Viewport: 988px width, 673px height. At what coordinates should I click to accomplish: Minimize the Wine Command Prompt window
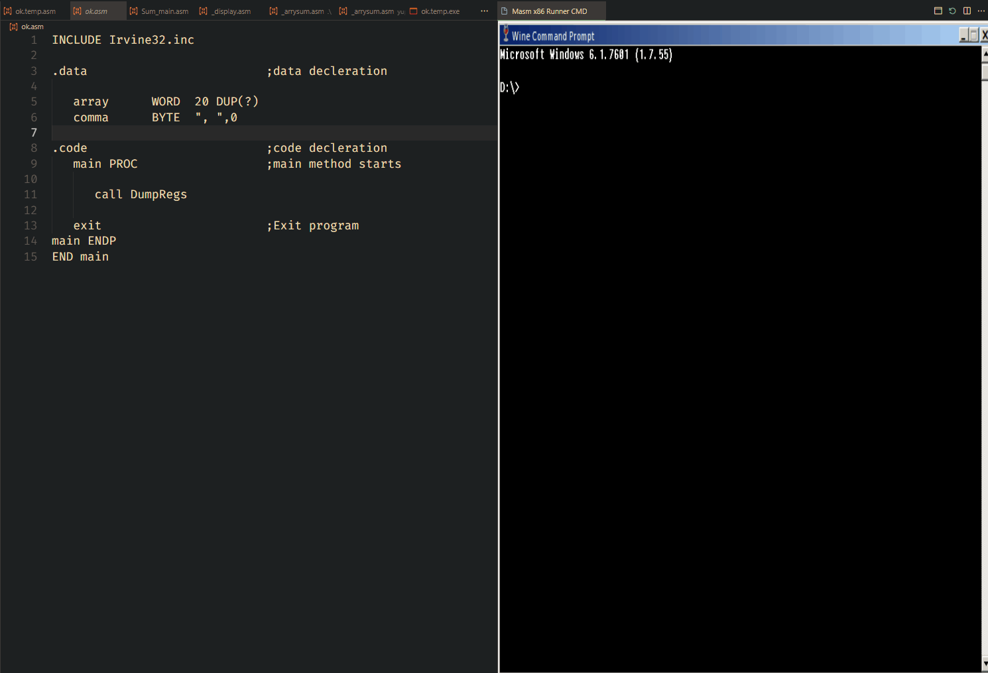point(963,35)
